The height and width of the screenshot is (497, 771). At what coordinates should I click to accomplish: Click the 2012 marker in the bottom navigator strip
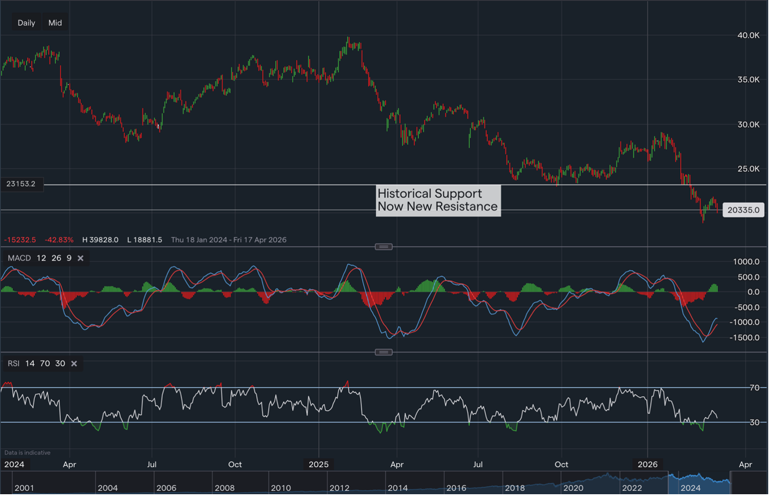pyautogui.click(x=339, y=488)
